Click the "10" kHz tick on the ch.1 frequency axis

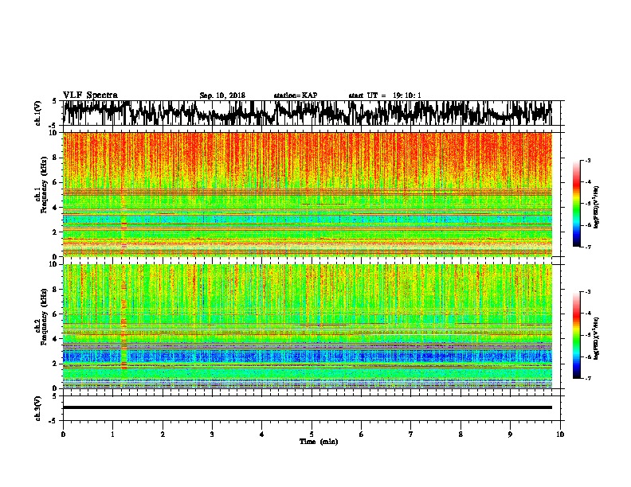(53, 133)
